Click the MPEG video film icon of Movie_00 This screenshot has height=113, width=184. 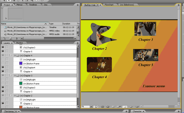[x=6, y=31]
